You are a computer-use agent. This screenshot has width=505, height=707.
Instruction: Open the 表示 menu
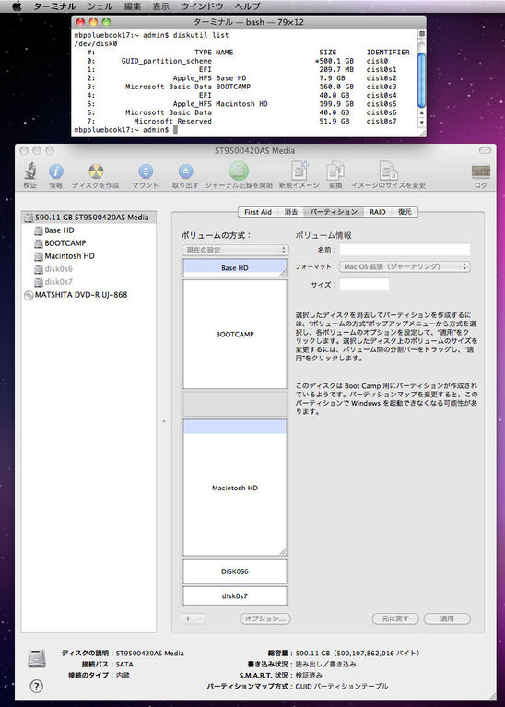point(161,6)
